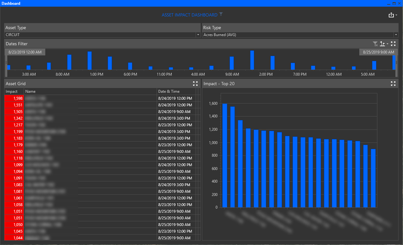Open the Asset Type dropdown
This screenshot has width=403, height=245.
[198, 35]
